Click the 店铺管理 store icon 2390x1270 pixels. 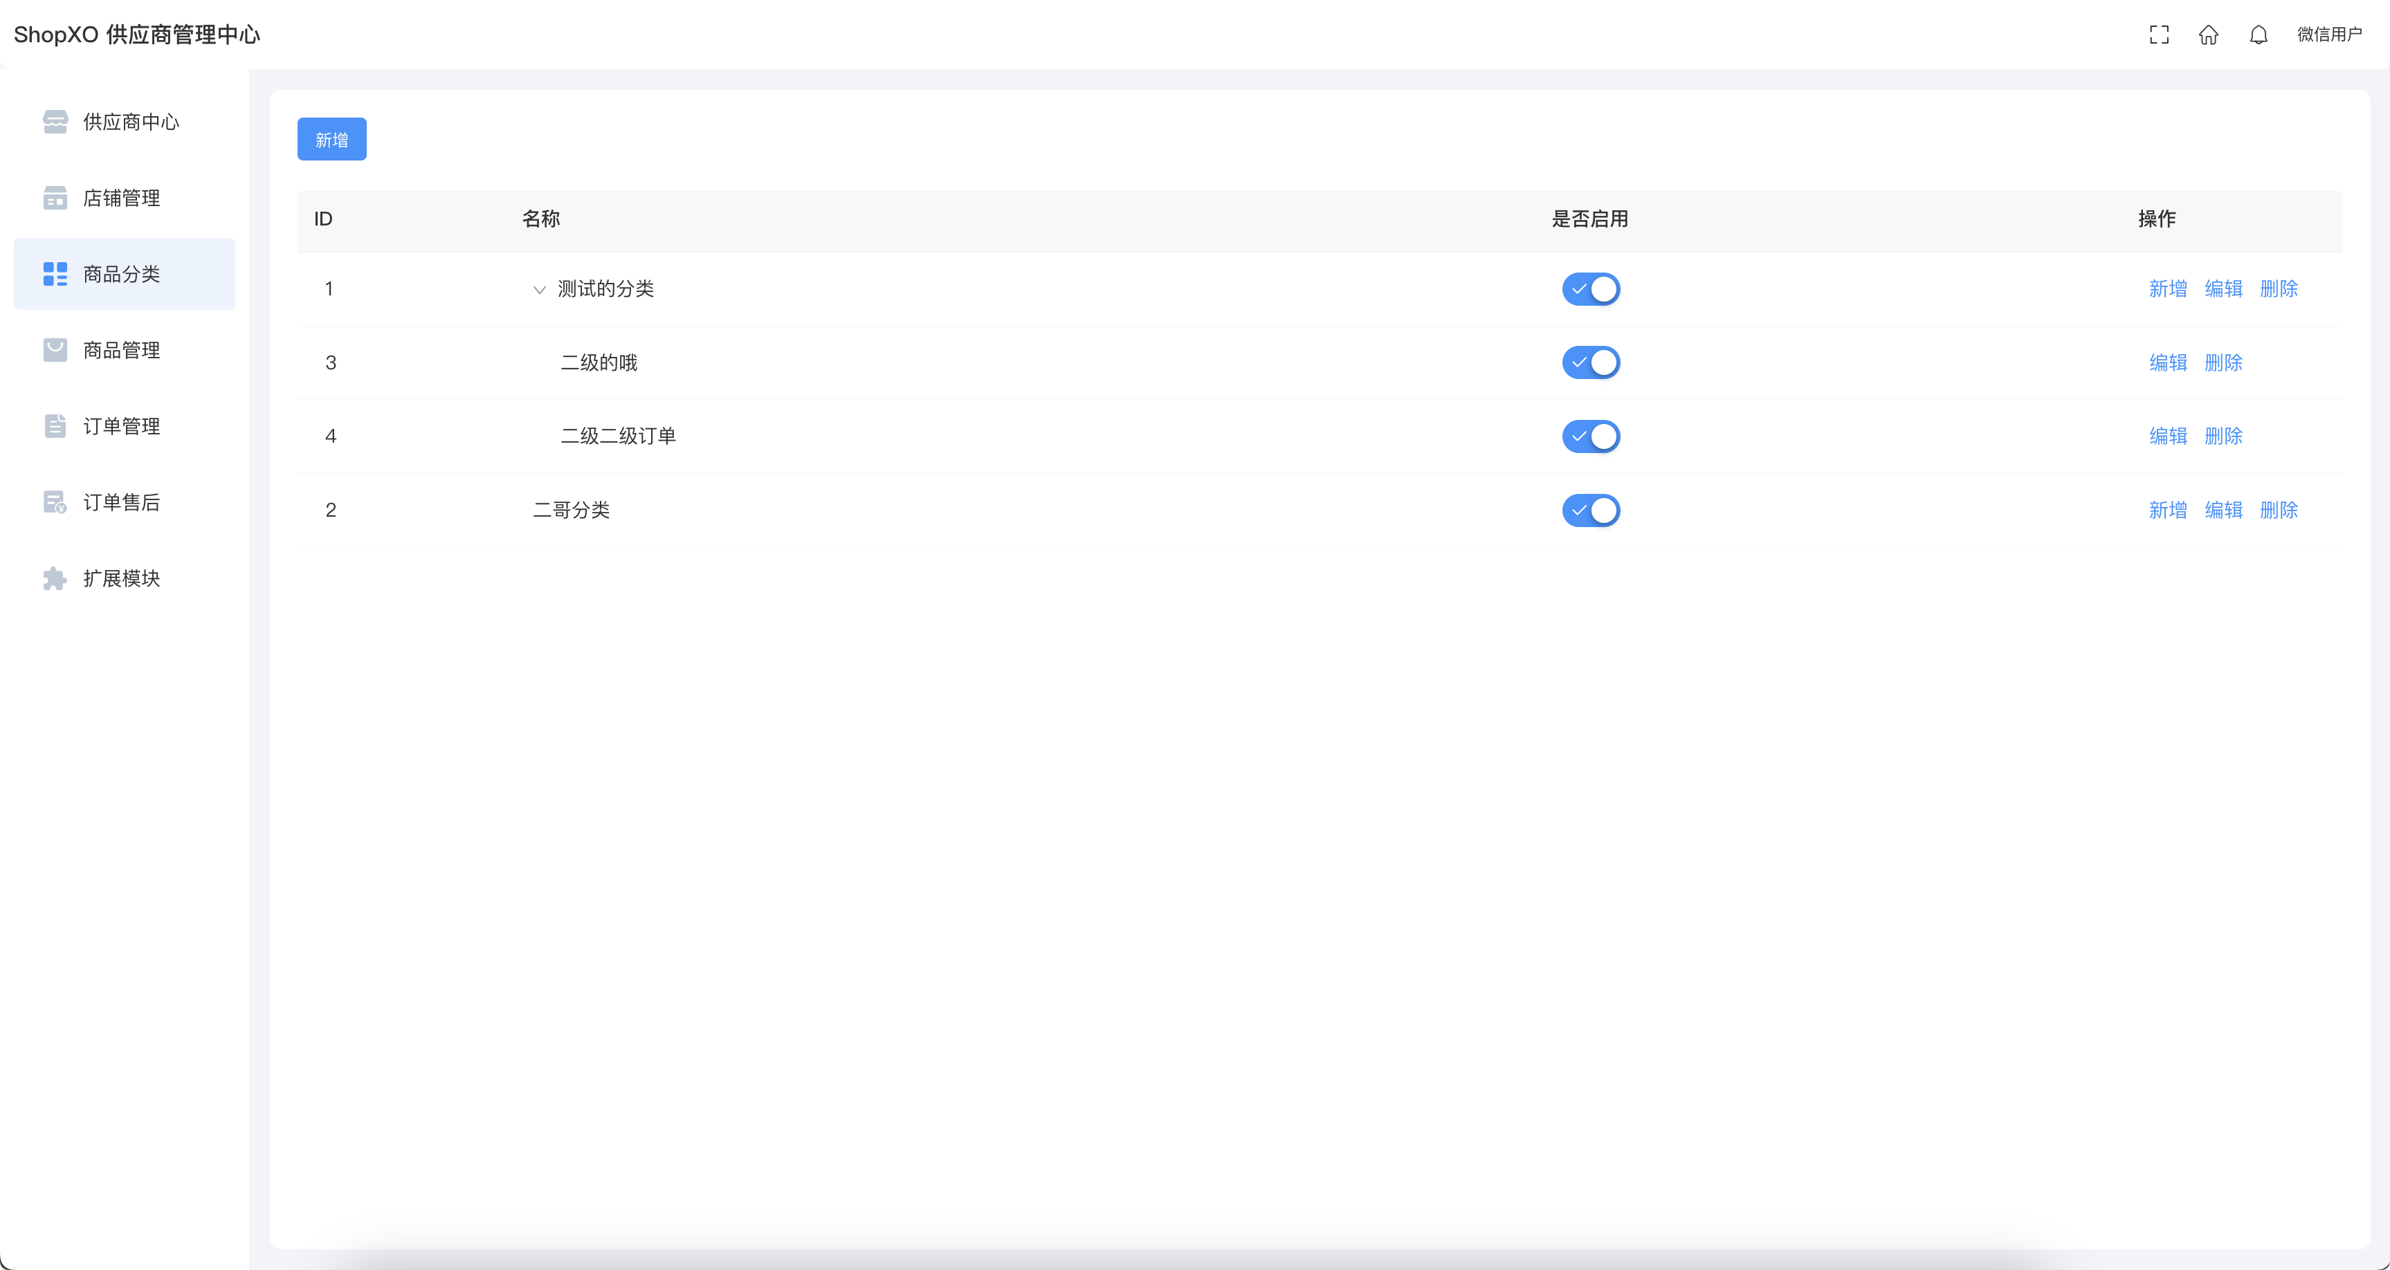click(x=55, y=198)
